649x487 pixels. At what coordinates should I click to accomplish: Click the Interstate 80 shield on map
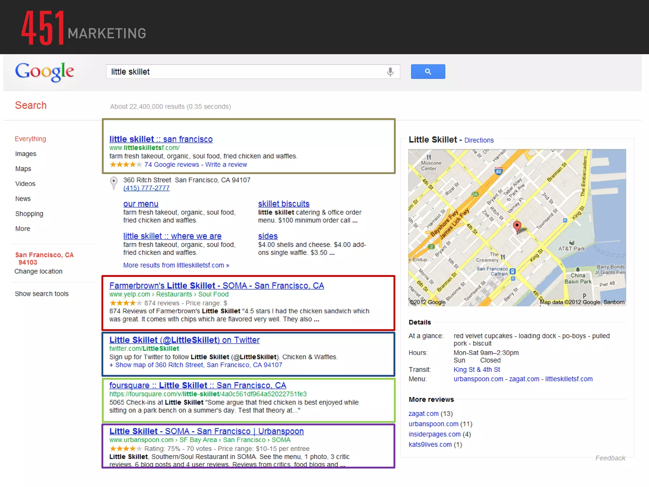click(x=498, y=171)
